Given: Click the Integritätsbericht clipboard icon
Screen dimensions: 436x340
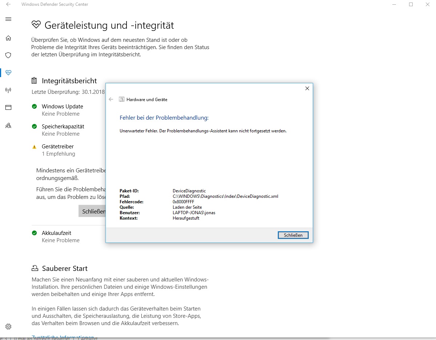Looking at the screenshot, I should 34,81.
